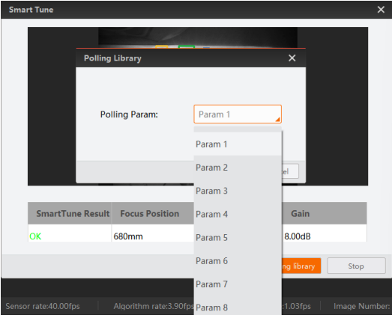The width and height of the screenshot is (392, 315).
Task: Select Param 7 option
Action: pos(238,284)
